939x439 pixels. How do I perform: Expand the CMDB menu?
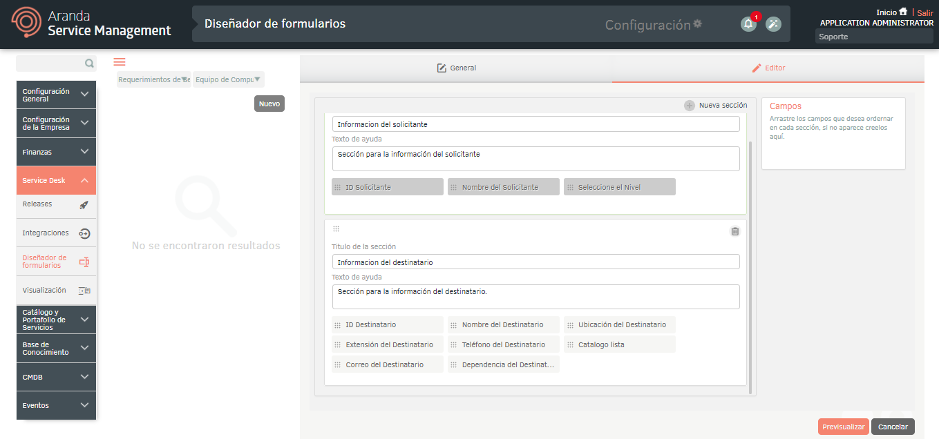[57, 377]
